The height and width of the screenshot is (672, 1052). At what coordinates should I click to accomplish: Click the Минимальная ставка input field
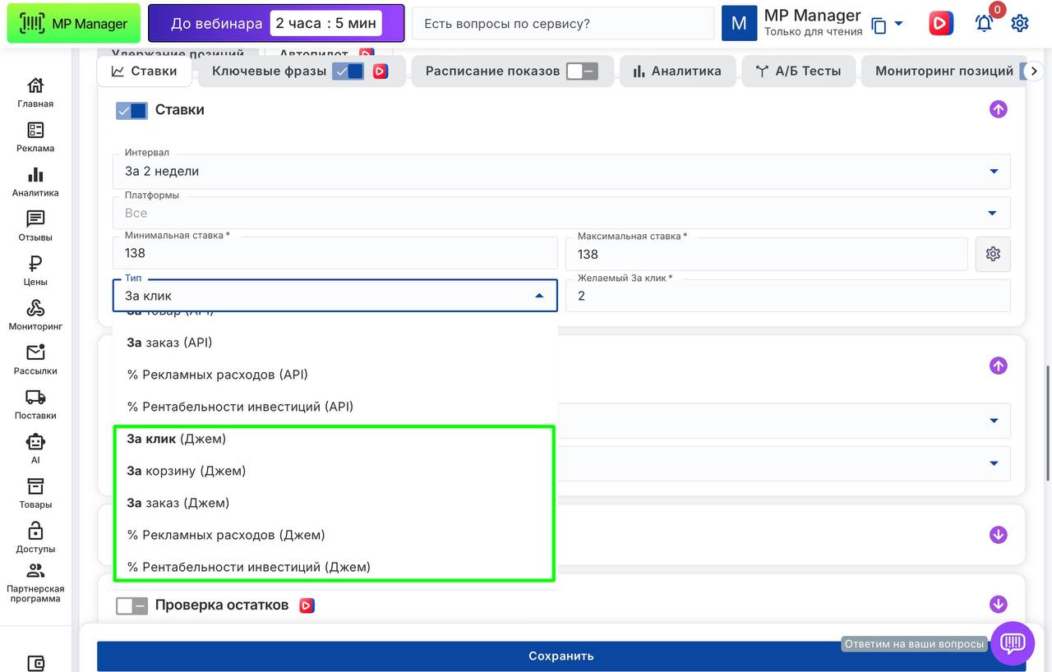(335, 254)
